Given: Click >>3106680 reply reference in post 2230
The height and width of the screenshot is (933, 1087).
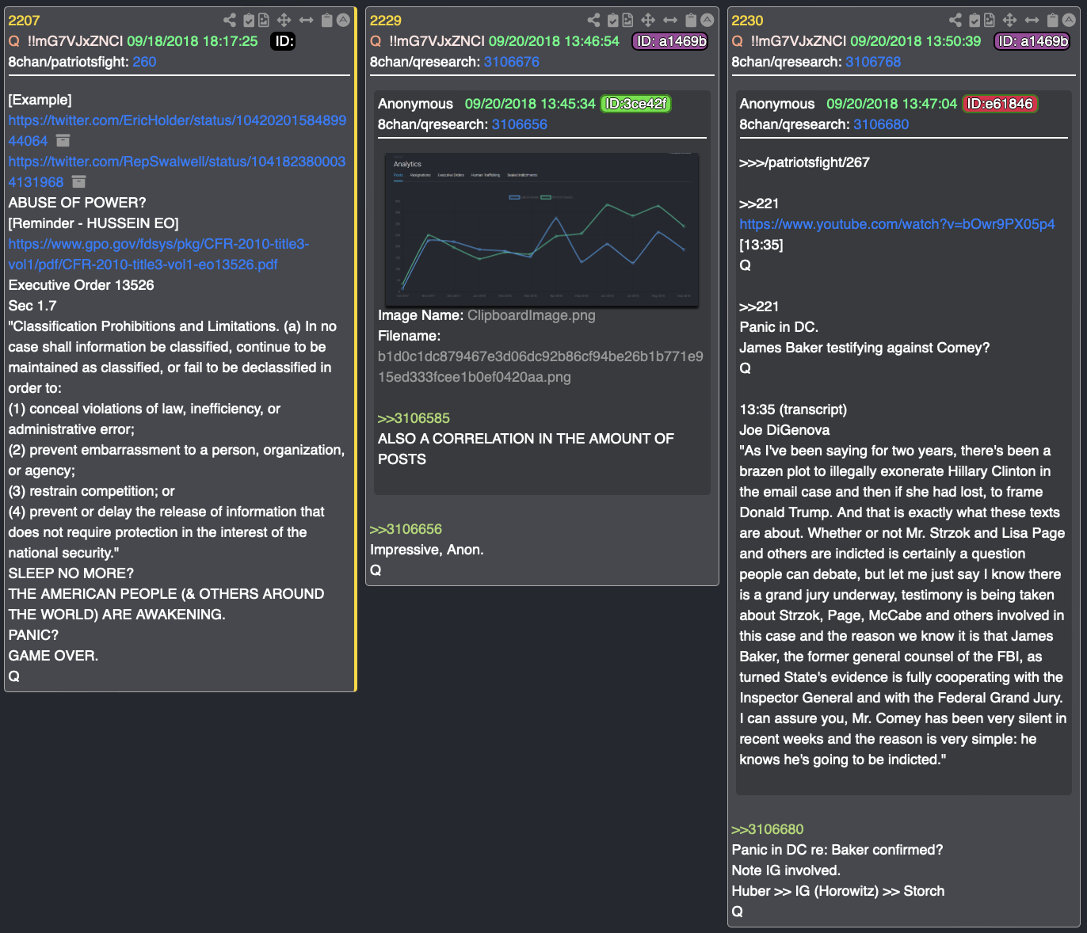Looking at the screenshot, I should (768, 829).
